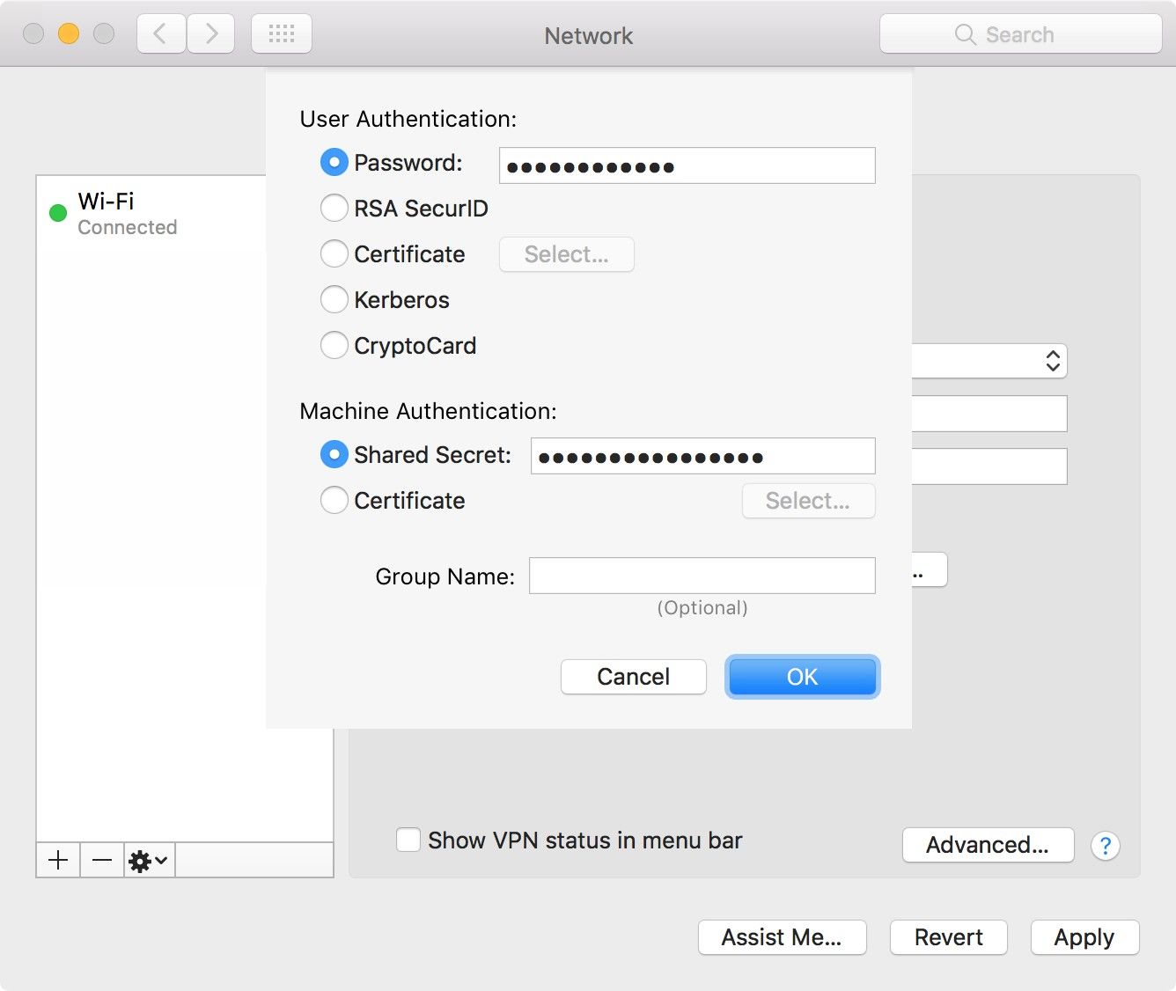
Task: Click the Group Name input field
Action: tap(702, 576)
